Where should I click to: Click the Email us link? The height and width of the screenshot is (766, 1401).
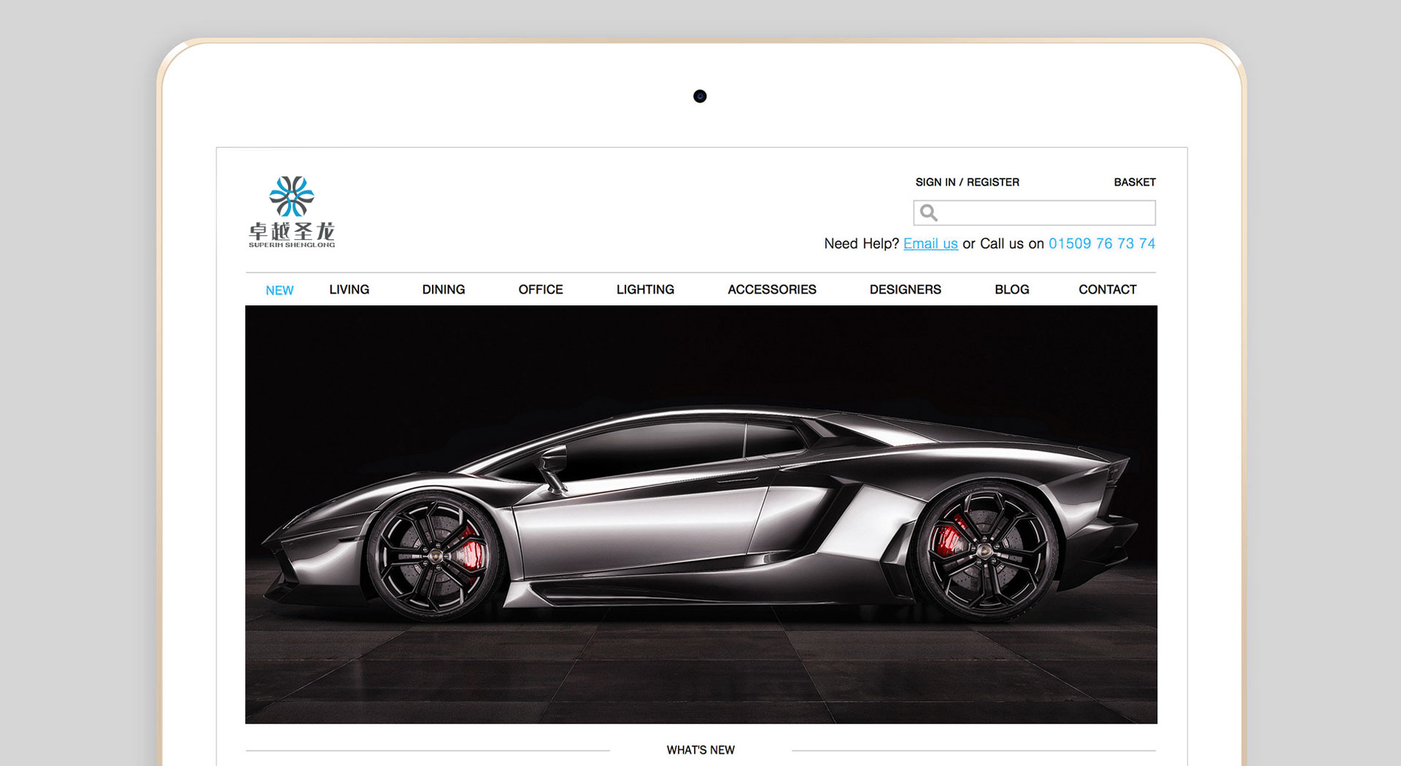930,243
